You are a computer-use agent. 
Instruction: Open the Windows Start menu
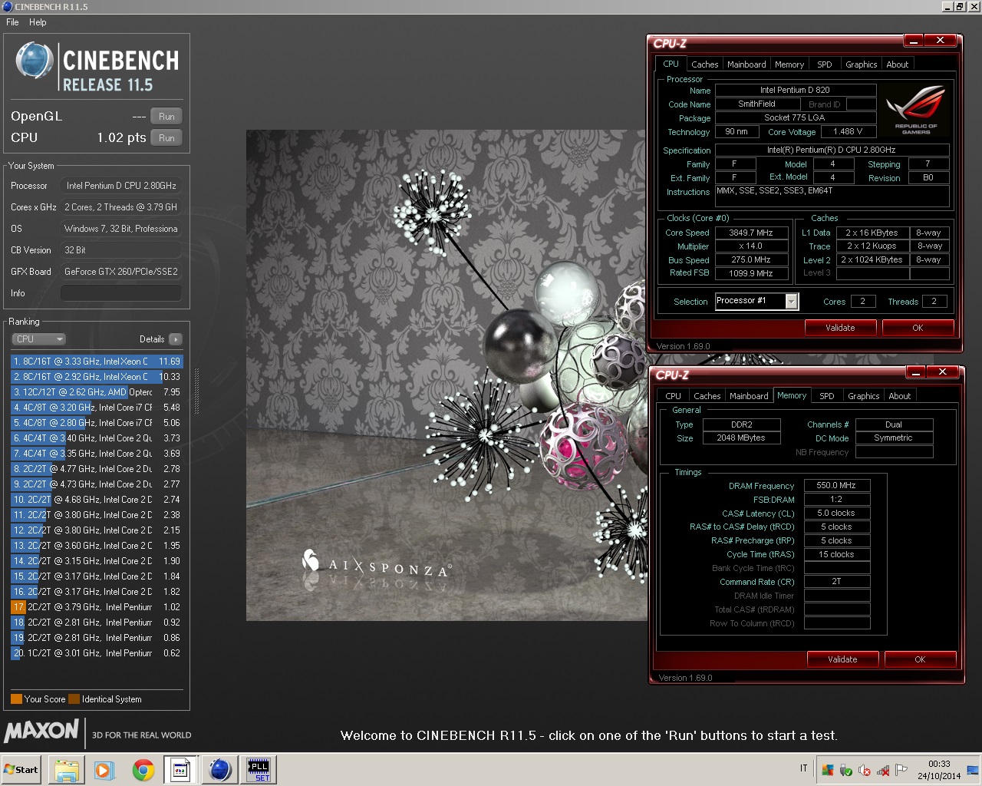click(x=21, y=769)
